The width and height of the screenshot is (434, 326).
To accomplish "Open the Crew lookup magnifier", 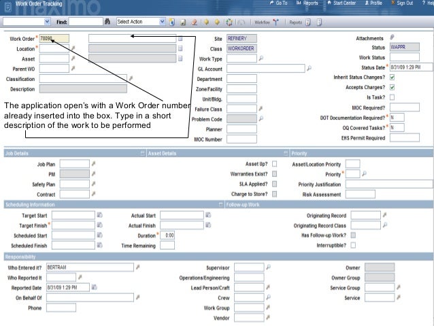I will [x=268, y=297].
